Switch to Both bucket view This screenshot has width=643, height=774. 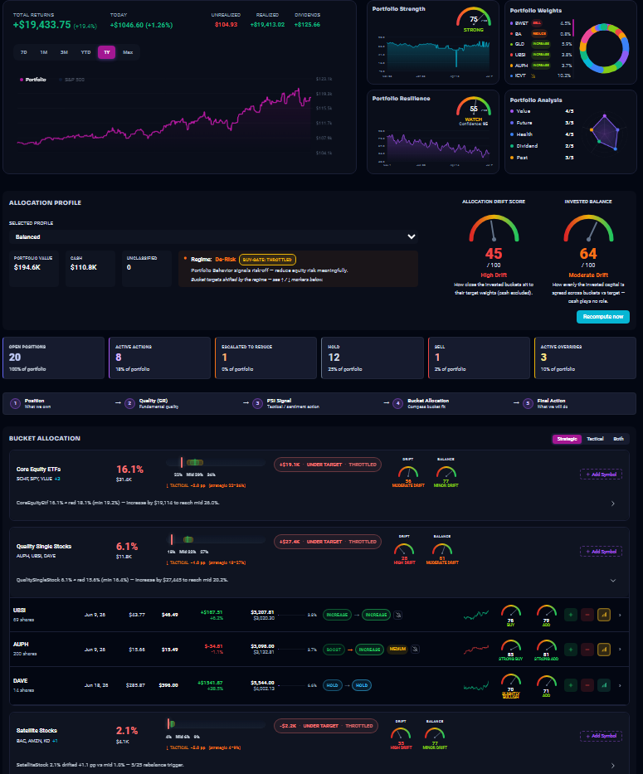pyautogui.click(x=618, y=439)
